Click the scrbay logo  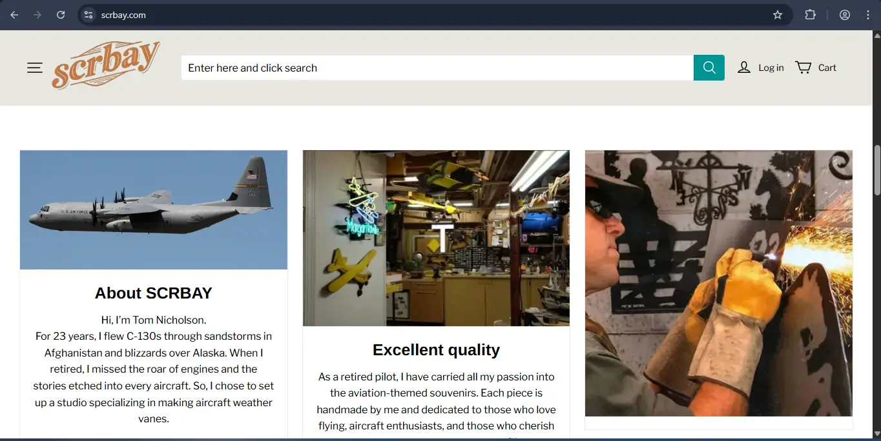tap(106, 65)
